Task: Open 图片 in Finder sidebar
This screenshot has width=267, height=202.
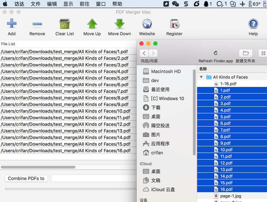Action: pyautogui.click(x=152, y=135)
